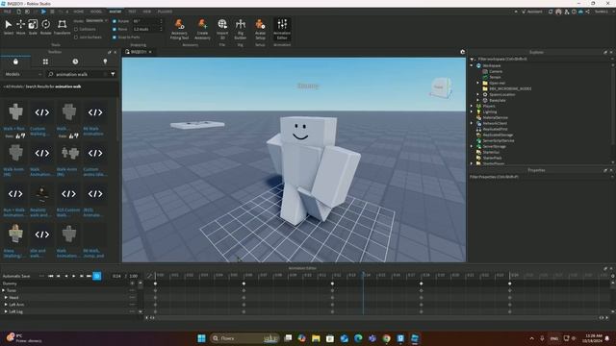Play the animation in the editor
616x346 pixels.
tap(73, 276)
